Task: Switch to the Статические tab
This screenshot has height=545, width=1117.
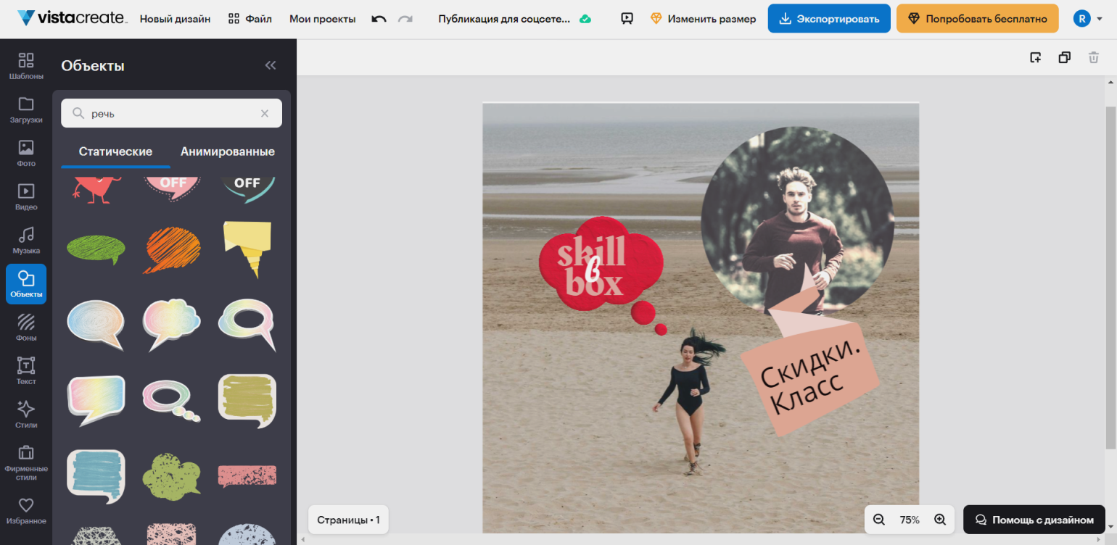Action: [x=115, y=151]
